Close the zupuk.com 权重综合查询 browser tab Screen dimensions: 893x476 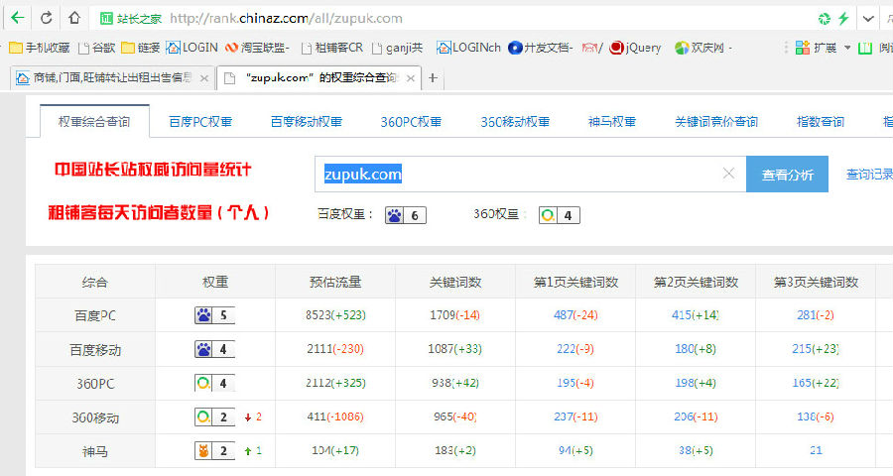tap(410, 78)
